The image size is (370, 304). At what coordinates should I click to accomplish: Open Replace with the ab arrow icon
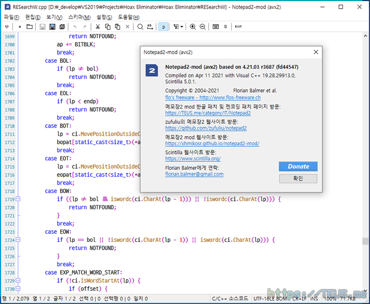[x=150, y=27]
